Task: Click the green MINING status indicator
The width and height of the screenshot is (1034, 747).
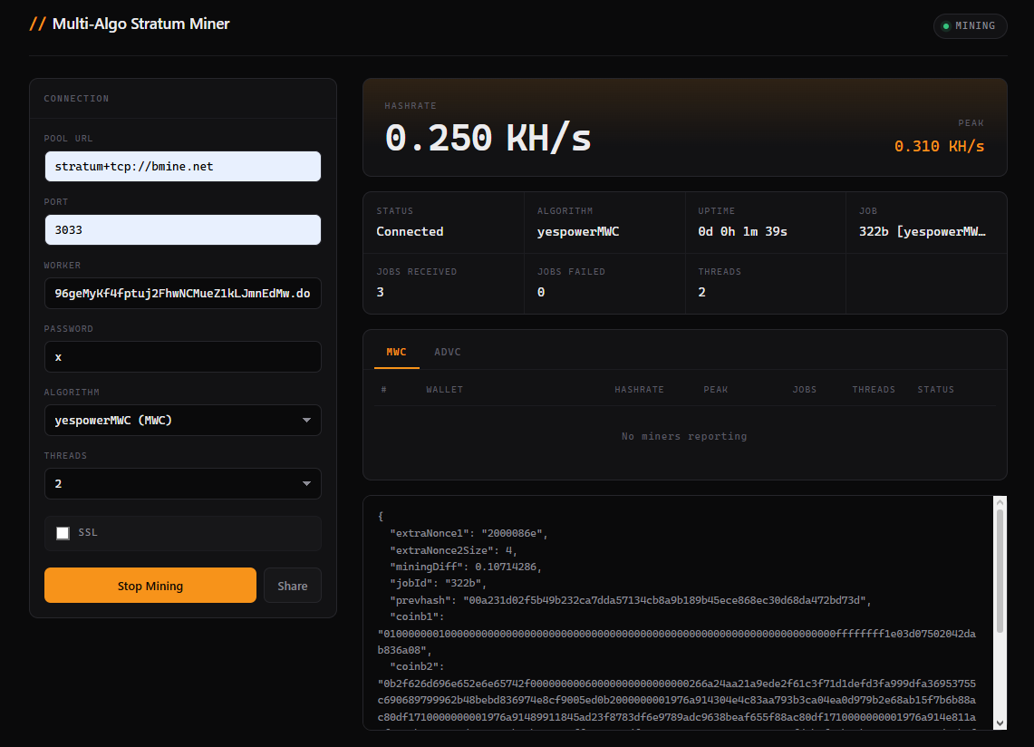Action: pyautogui.click(x=970, y=25)
